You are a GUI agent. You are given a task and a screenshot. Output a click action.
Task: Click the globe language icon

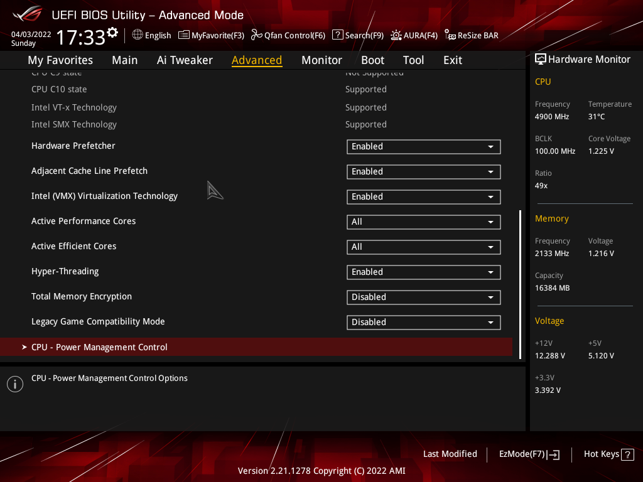tap(138, 35)
